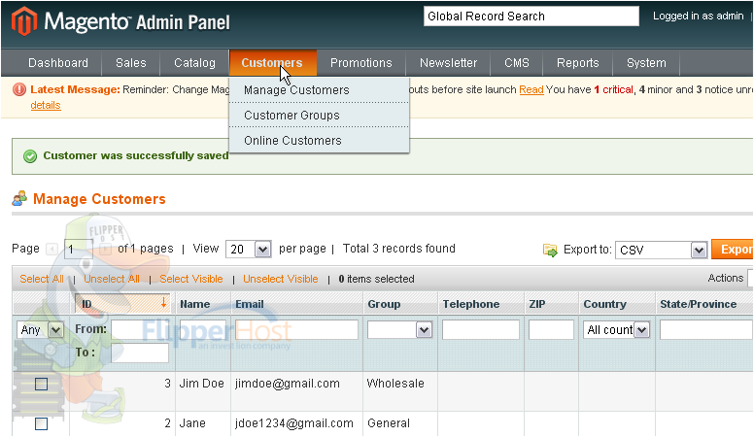The width and height of the screenshot is (754, 437).
Task: Tick the checkbox for Jane
Action: pyautogui.click(x=42, y=423)
